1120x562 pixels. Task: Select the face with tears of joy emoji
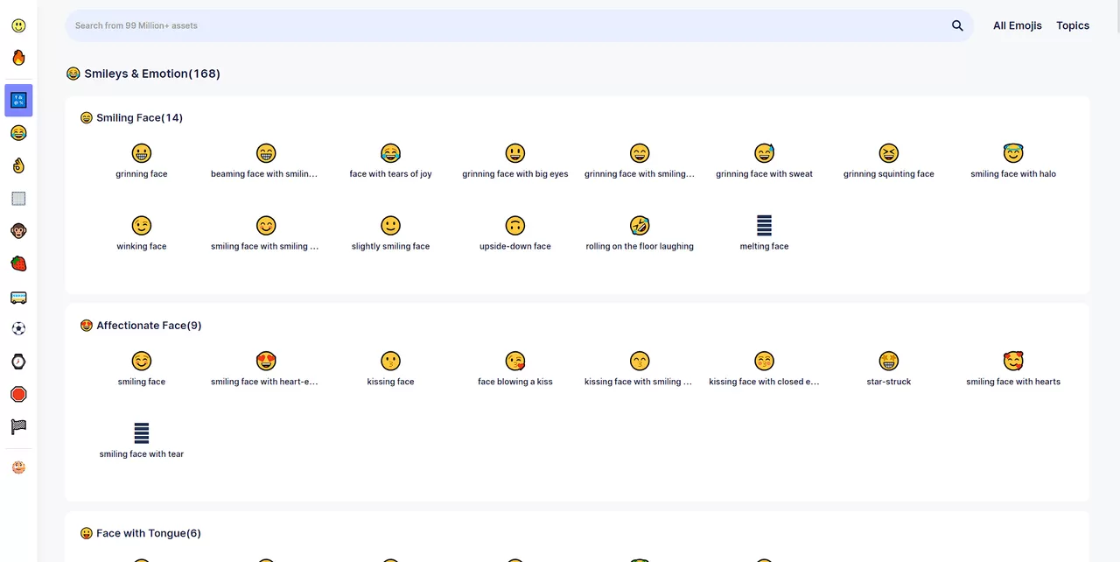[390, 153]
